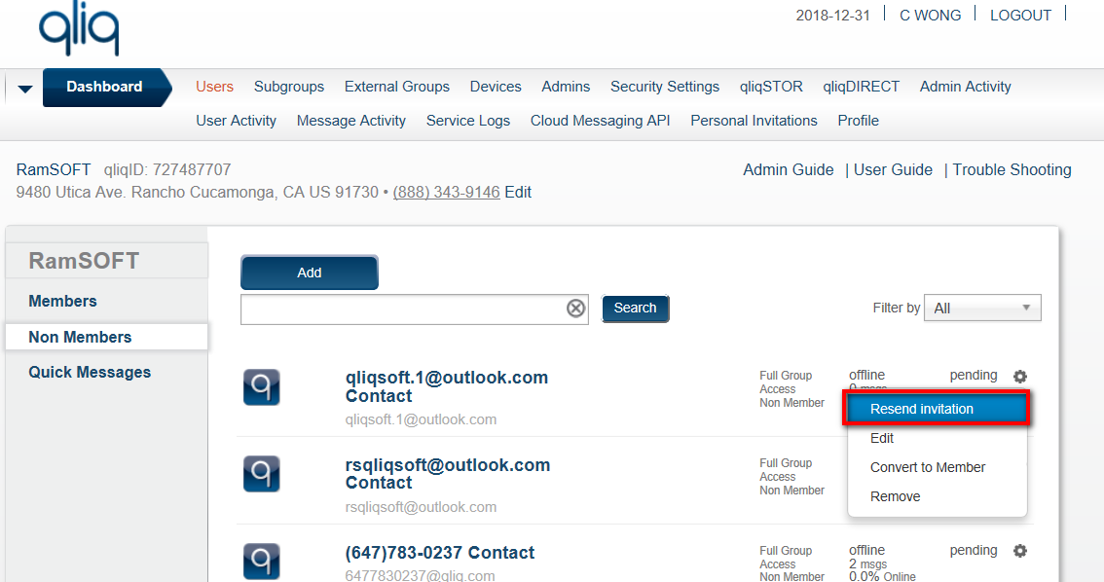Clear search field with the X icon
Viewport: 1104px width, 582px height.
click(576, 309)
